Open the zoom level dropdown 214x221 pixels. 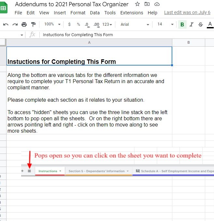coord(52,24)
